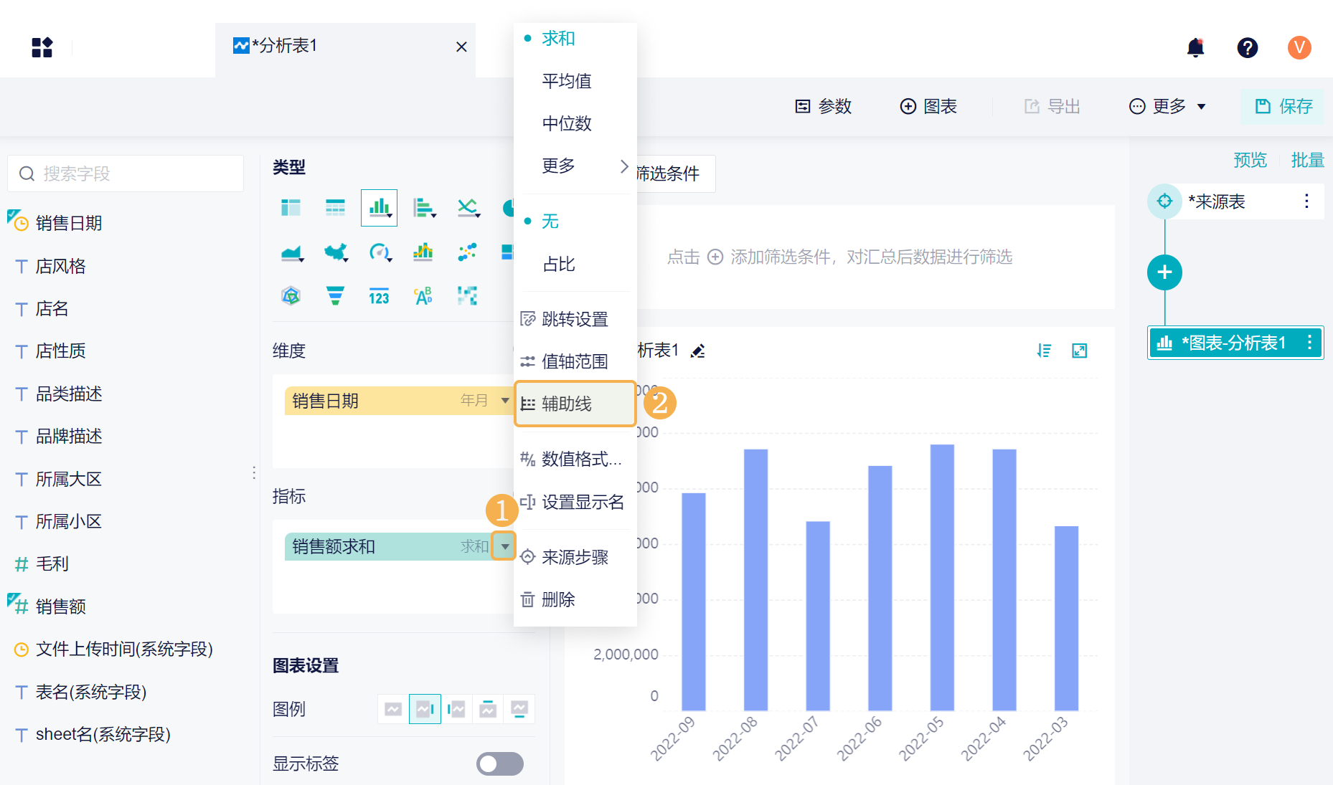This screenshot has width=1333, height=785.
Task: Select the radar chart type
Action: point(291,295)
